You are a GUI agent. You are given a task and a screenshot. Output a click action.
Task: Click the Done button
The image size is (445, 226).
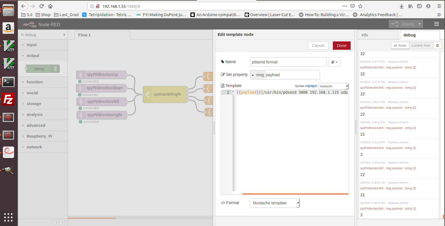click(341, 46)
